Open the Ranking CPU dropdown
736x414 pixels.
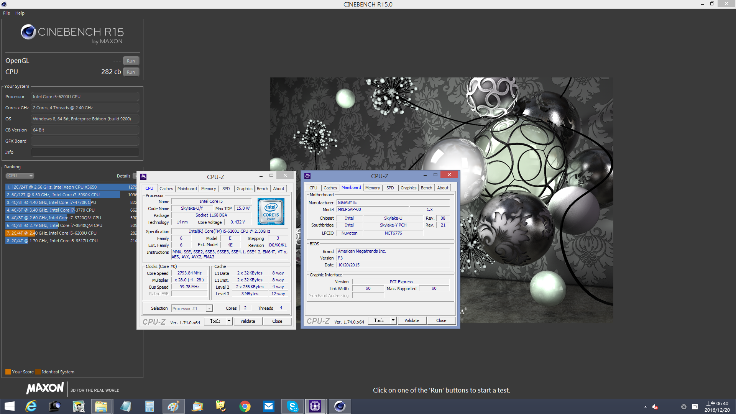[x=20, y=176]
